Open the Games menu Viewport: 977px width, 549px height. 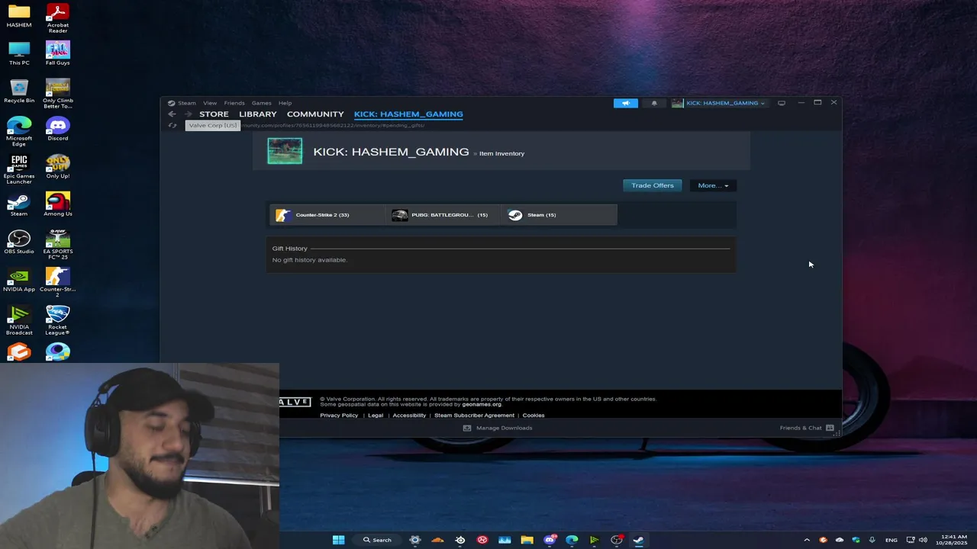262,103
